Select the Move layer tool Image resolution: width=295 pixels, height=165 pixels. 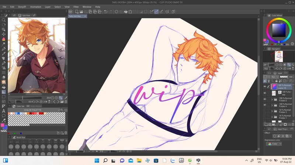[x=4, y=34]
